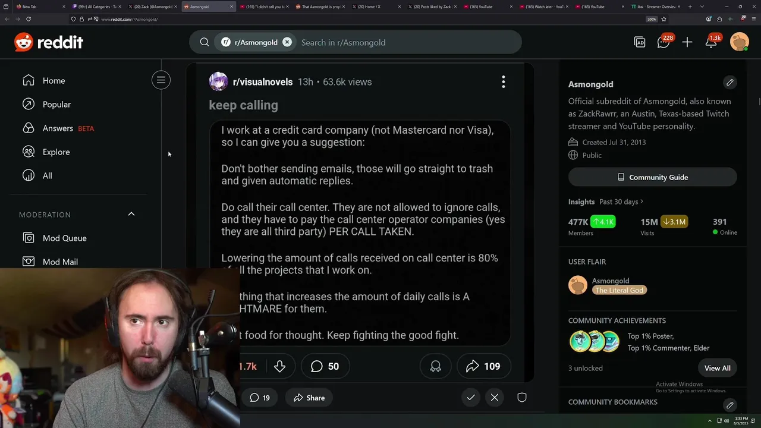Collapse the Moderation section
This screenshot has width=761, height=428.
click(131, 214)
